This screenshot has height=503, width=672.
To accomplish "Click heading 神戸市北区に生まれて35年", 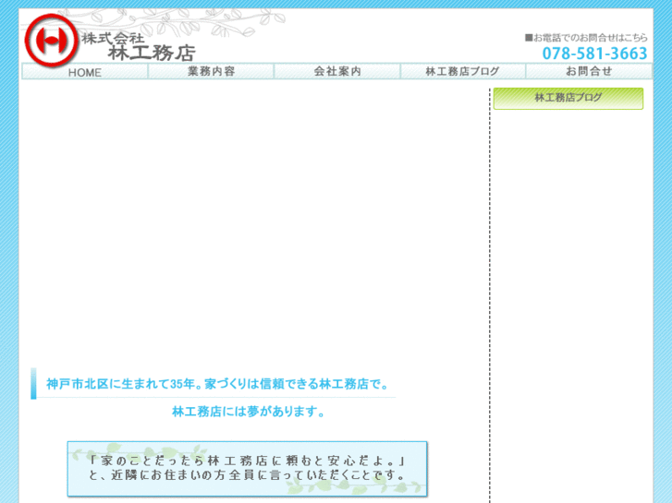I will (217, 384).
